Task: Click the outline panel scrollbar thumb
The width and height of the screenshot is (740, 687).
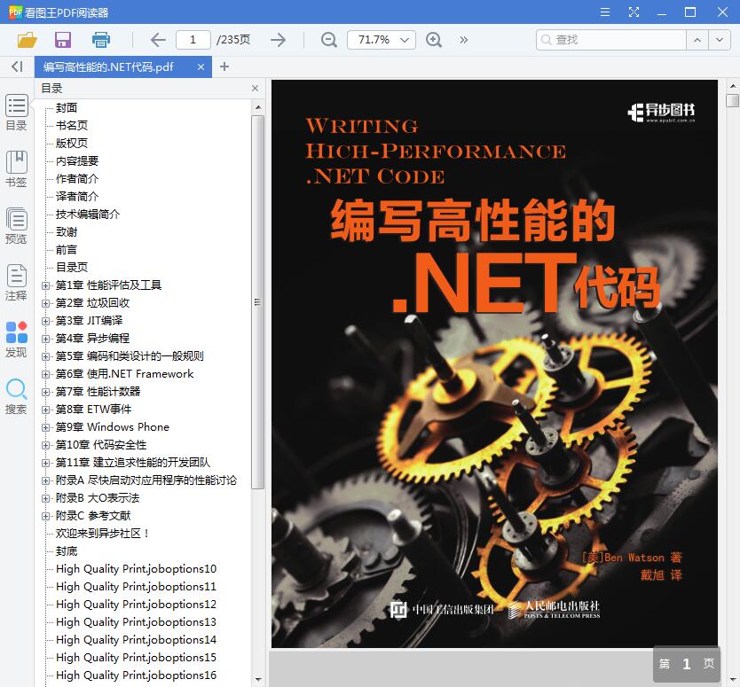Action: [257, 302]
